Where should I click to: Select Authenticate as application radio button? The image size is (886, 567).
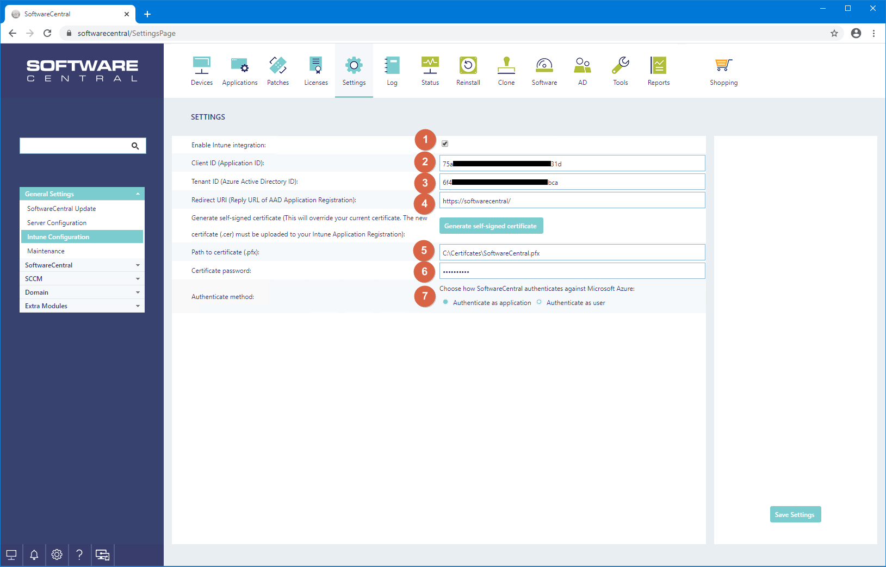tap(445, 302)
